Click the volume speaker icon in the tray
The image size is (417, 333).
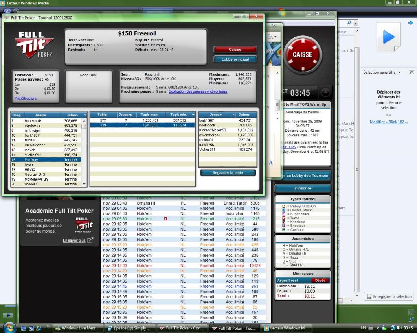(x=399, y=328)
